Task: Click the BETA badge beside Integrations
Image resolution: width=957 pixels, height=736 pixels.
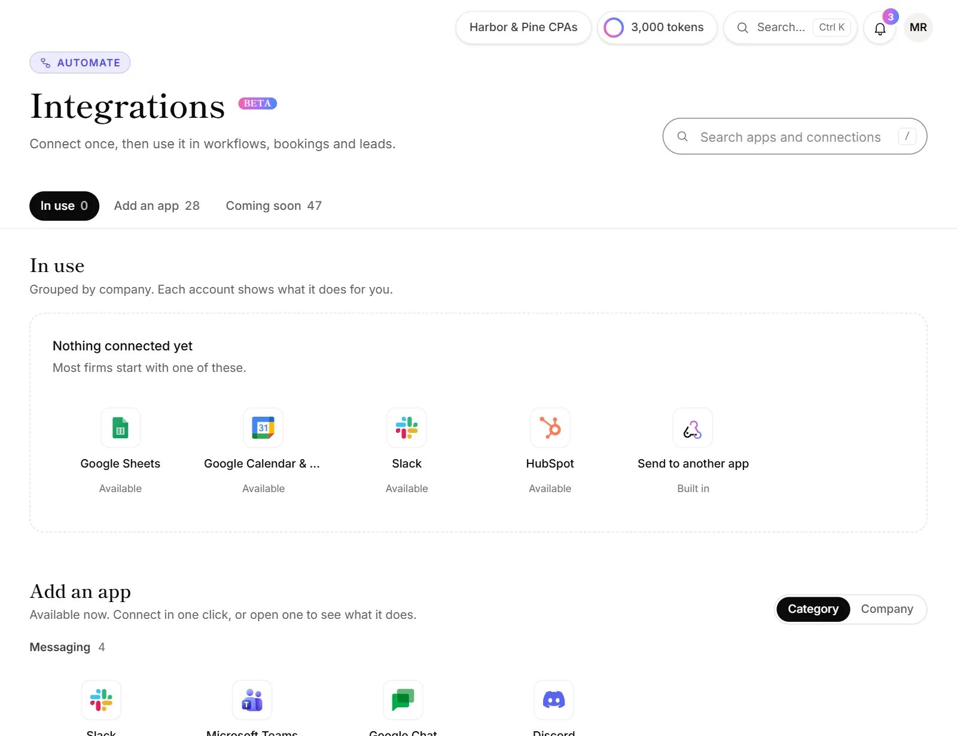Action: 257,103
